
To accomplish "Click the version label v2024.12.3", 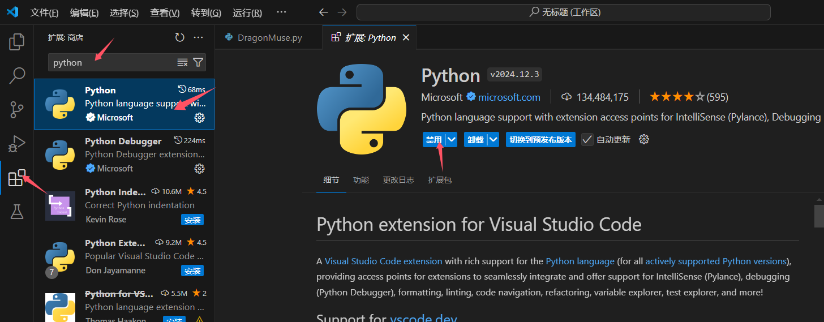I will (x=514, y=75).
